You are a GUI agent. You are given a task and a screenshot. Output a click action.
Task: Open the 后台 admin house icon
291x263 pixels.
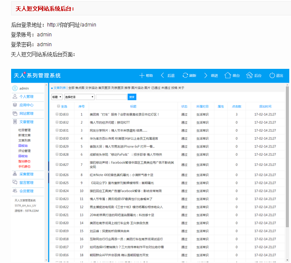tap(249, 76)
